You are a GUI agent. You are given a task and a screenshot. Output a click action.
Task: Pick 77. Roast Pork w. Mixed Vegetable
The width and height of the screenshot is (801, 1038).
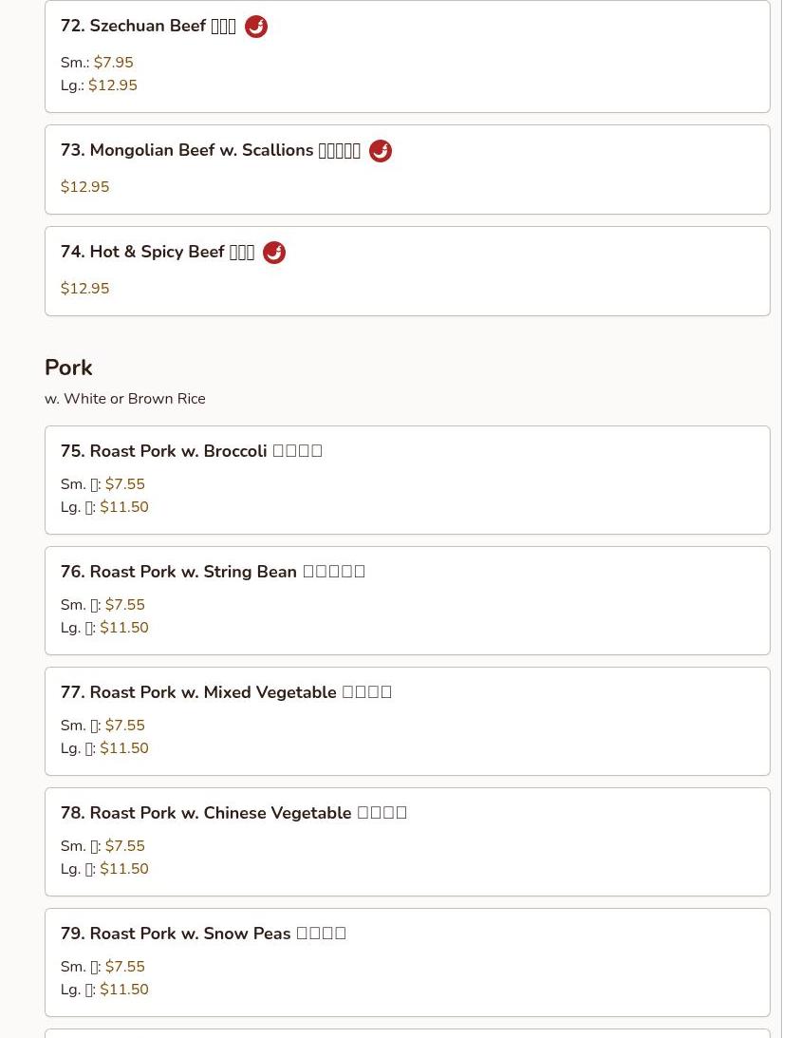(226, 692)
